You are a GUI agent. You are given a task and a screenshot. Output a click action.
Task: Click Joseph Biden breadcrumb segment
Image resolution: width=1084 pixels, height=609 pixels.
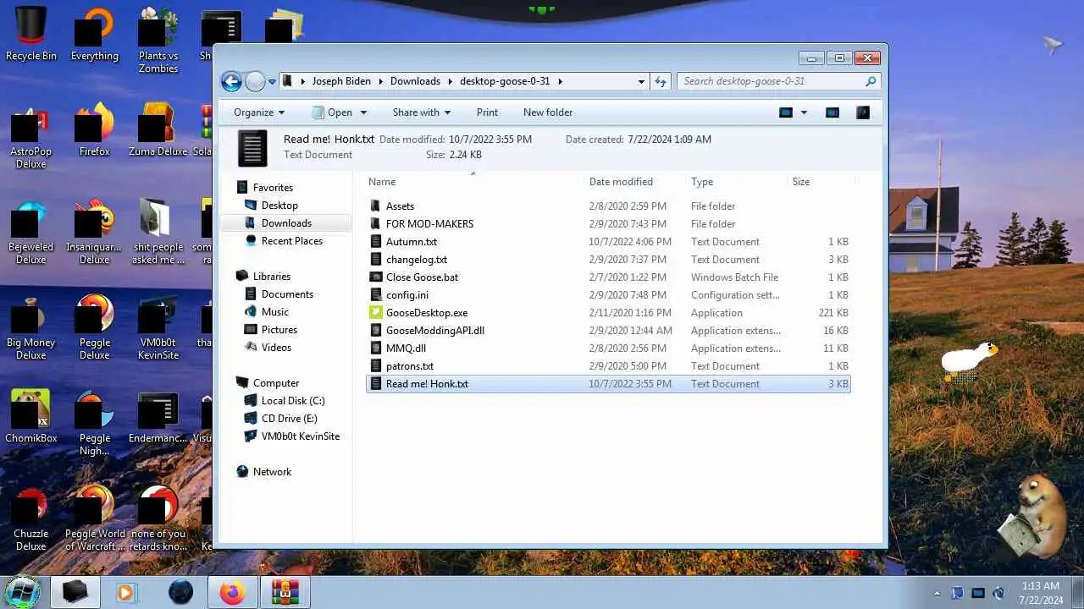point(341,81)
